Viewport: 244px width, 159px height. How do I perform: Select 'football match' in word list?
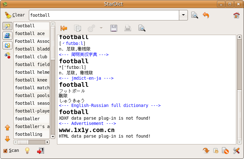pos(32,88)
